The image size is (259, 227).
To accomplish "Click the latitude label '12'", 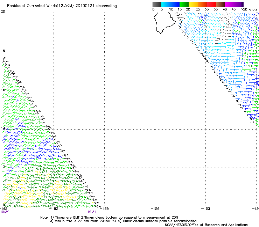I will tap(3, 167).
